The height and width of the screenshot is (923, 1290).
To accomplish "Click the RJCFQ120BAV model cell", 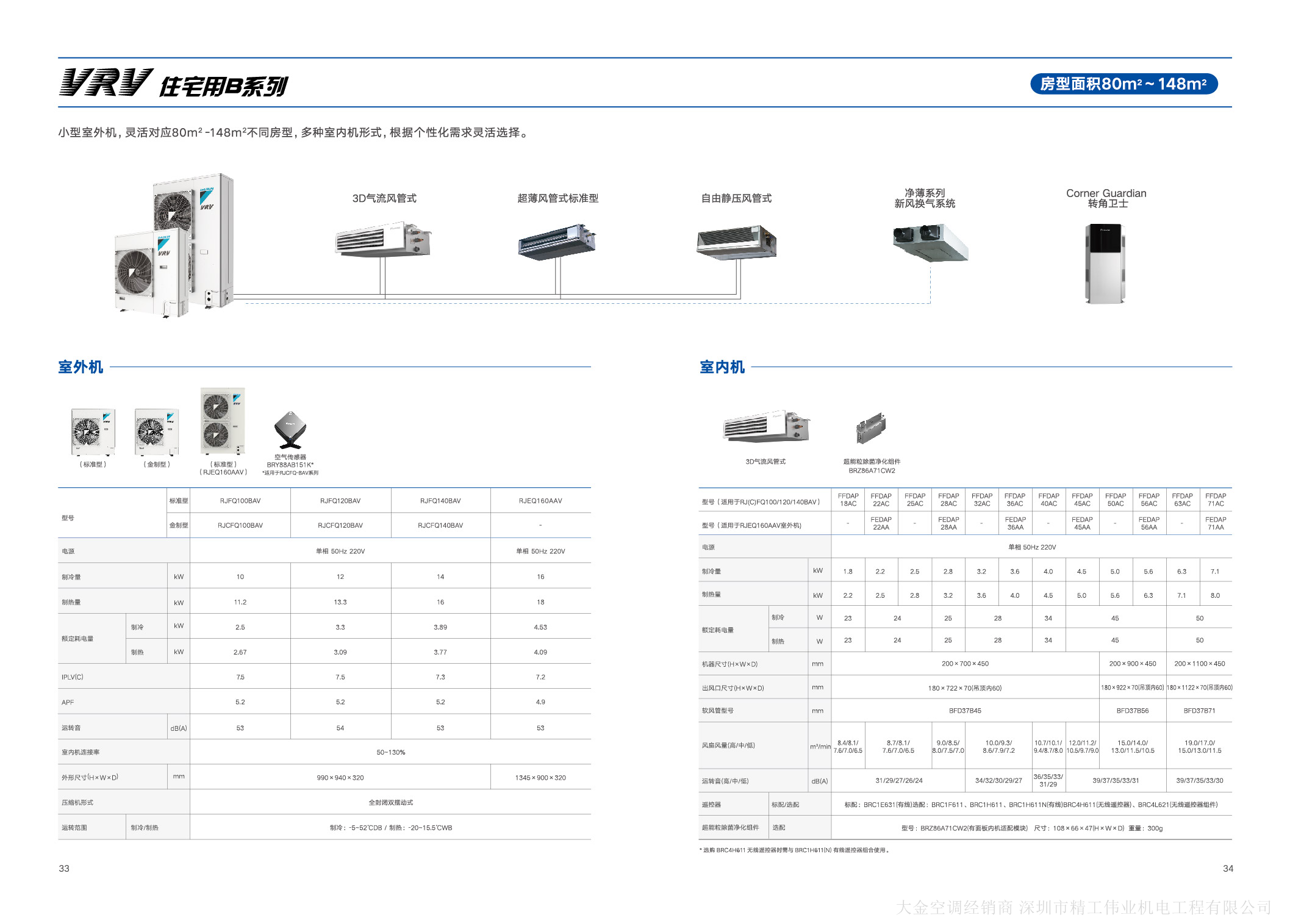I will [x=340, y=525].
